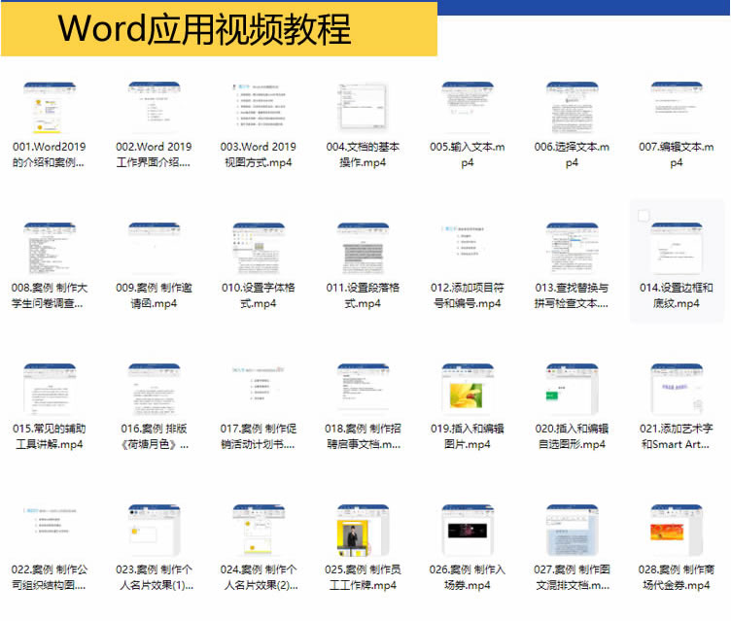Open the 028 mall voucher case thumbnail
731x621 pixels.
click(676, 530)
